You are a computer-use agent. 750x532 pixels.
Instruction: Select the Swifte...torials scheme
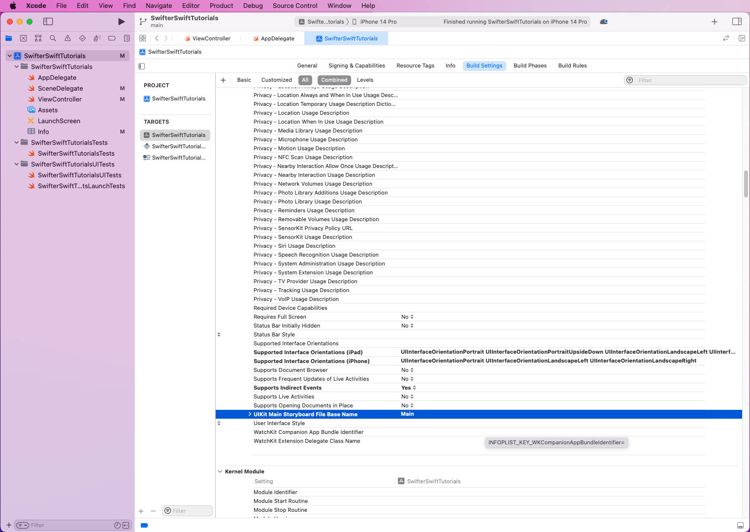click(x=322, y=22)
